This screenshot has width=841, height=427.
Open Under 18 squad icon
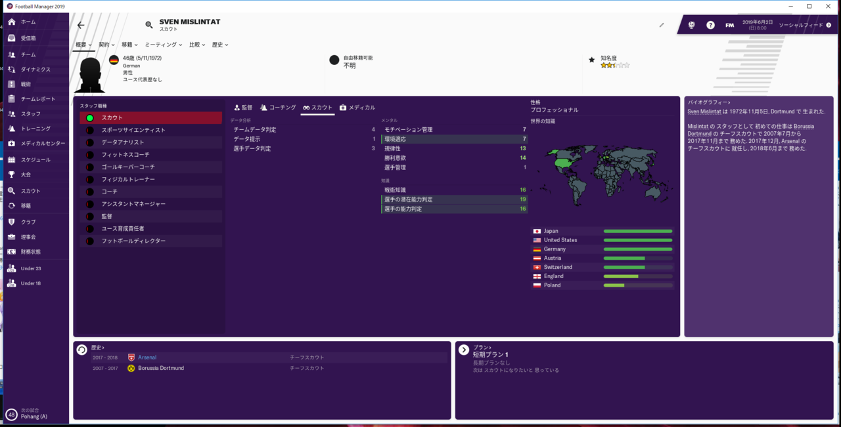pyautogui.click(x=11, y=283)
